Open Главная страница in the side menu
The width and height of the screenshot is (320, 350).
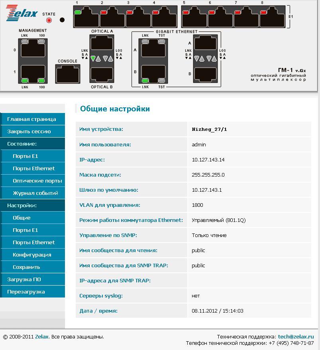coord(33,119)
